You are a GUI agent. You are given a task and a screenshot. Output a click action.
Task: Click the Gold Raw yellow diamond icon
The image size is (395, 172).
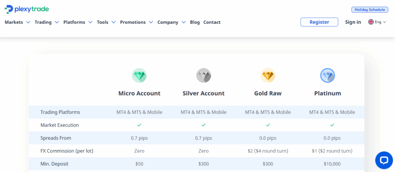(x=268, y=75)
